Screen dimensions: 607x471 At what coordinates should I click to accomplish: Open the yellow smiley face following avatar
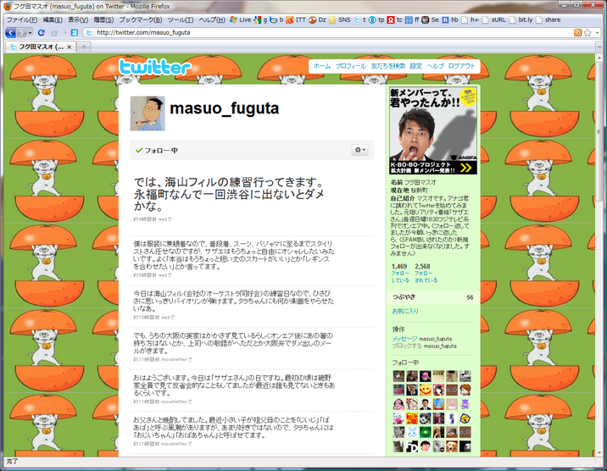point(425,390)
